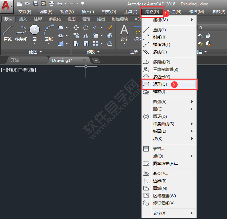Image resolution: width=227 pixels, height=219 pixels.
Task: Open the Trim tool dropdown arrow
Action: [x=101, y=28]
